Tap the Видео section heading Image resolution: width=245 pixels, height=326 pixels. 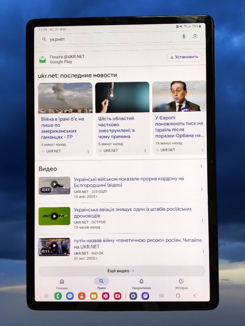coord(48,169)
